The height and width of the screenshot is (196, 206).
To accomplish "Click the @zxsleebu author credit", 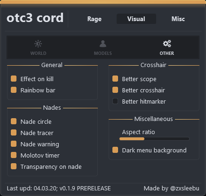I will [x=185, y=188].
